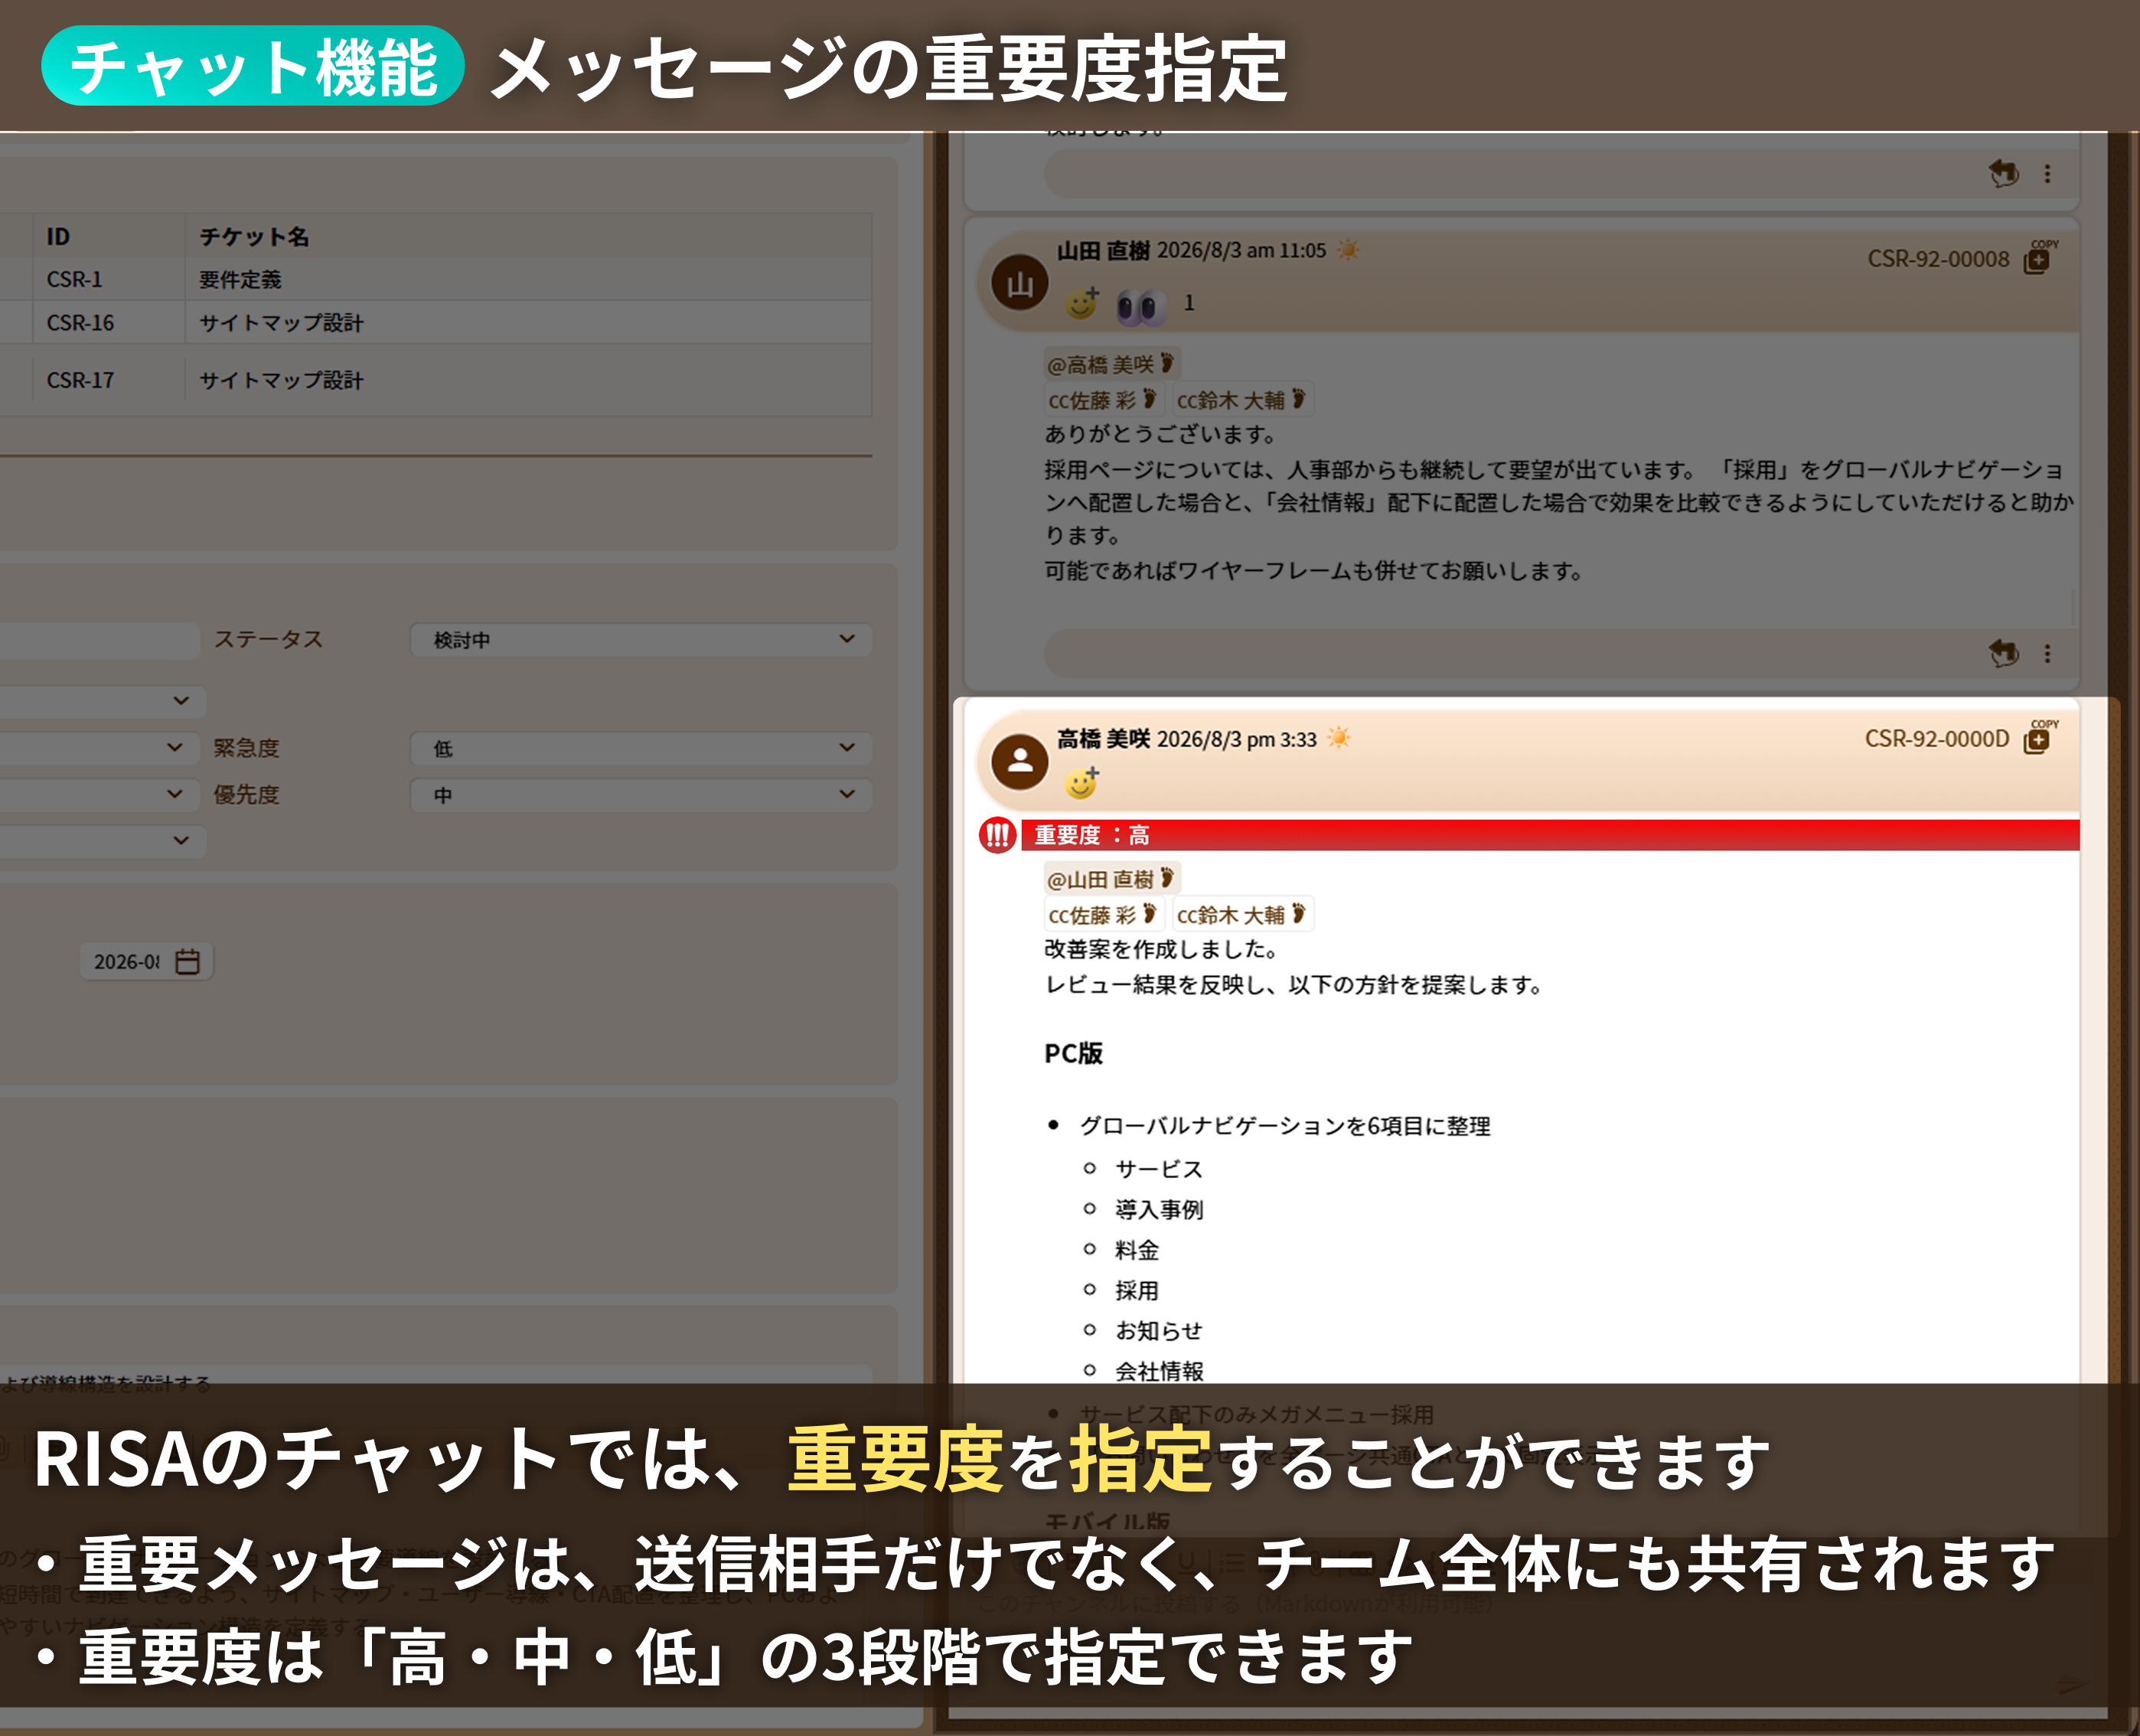Screen dimensions: 2140x1736
Task: Click the PC版 heading in the message
Action: coord(1073,1053)
